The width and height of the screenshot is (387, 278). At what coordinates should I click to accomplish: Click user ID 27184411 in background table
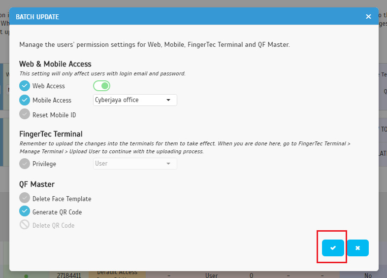[69, 275]
